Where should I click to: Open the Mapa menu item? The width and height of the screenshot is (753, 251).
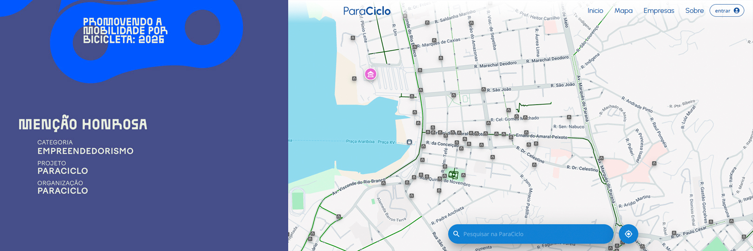(623, 11)
